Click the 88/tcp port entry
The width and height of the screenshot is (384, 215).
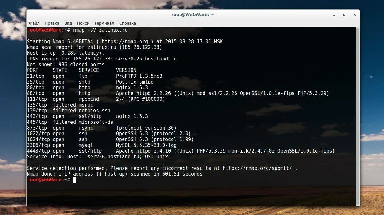36,93
